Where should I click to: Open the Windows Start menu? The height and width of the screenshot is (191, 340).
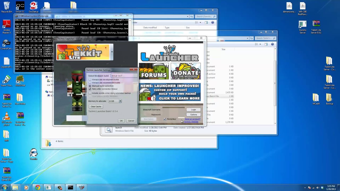5,188
